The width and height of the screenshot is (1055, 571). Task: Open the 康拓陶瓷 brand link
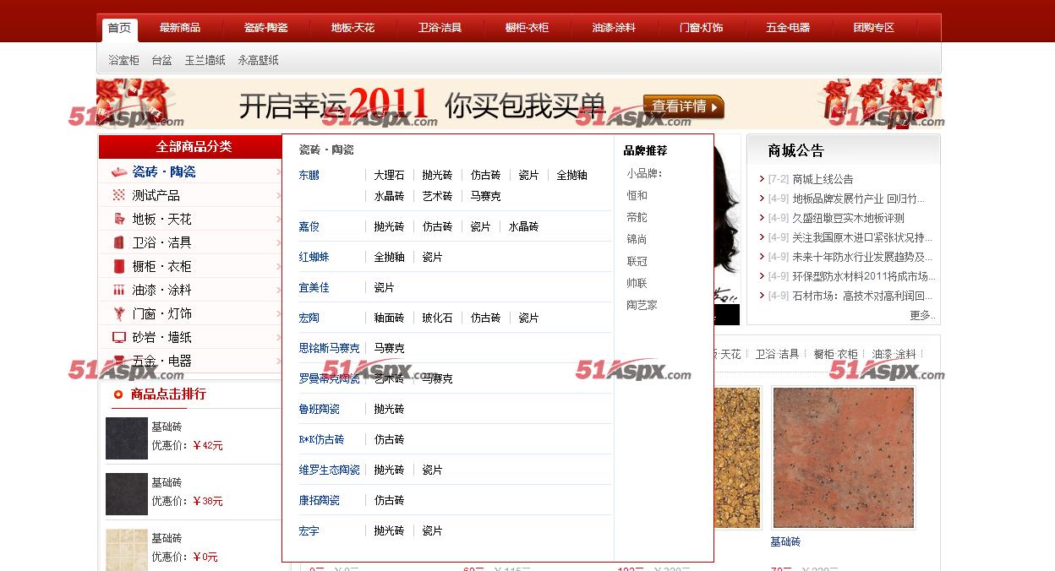click(320, 500)
